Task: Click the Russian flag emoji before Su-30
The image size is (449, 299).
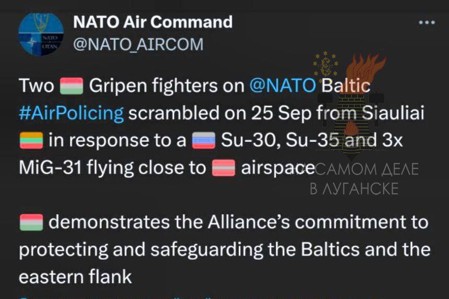Action: [x=204, y=140]
